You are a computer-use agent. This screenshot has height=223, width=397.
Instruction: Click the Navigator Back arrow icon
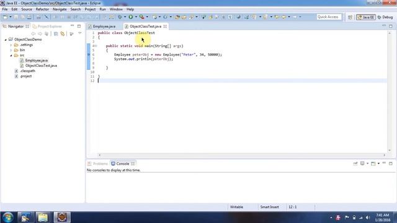tap(33, 33)
